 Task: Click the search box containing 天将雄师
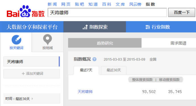107,12
